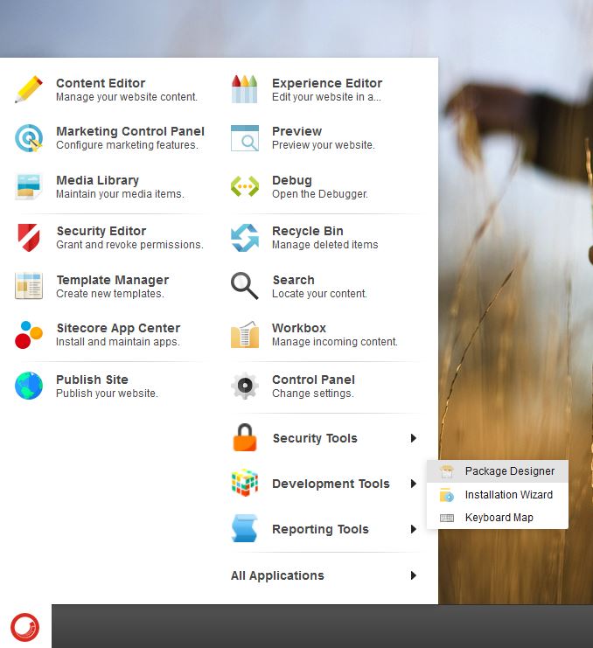Click 'Preview your website.' description
This screenshot has width=593, height=648.
point(323,145)
